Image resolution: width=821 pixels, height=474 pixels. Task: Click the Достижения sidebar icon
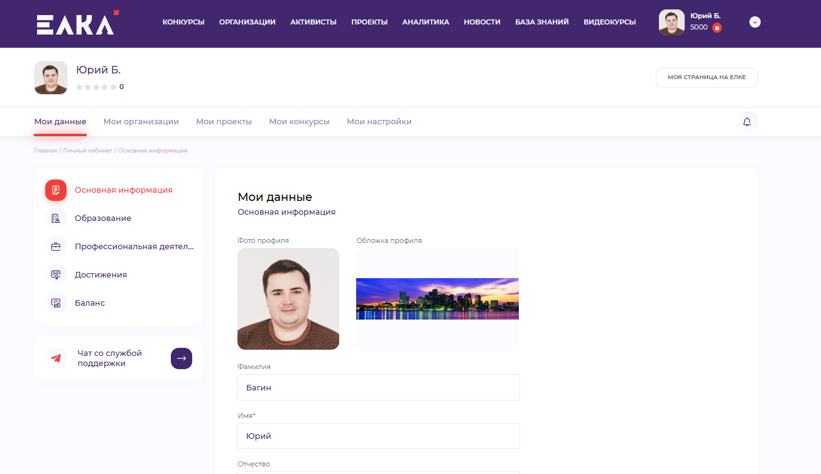56,275
